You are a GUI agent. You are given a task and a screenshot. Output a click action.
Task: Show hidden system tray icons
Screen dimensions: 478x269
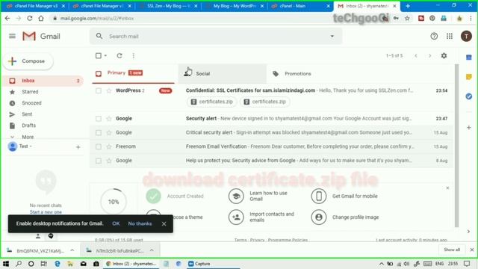click(x=382, y=264)
